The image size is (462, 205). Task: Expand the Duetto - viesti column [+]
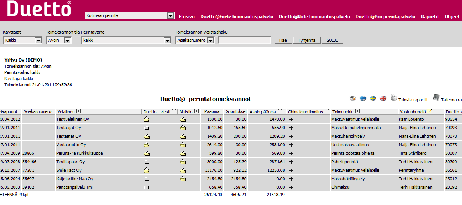174,112
